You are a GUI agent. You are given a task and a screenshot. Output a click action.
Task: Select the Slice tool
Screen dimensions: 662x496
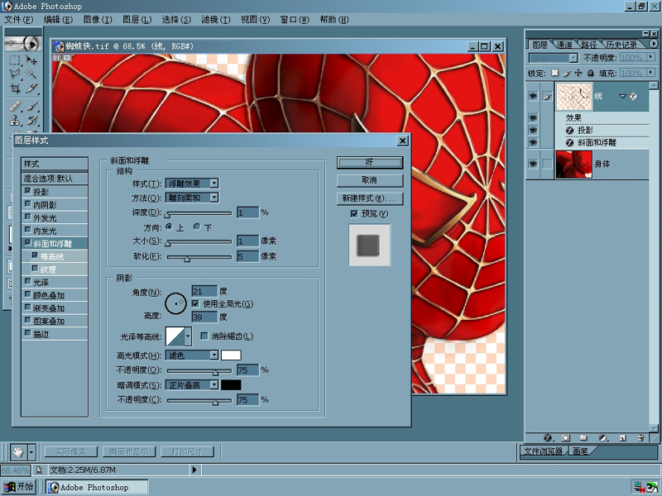(31, 88)
